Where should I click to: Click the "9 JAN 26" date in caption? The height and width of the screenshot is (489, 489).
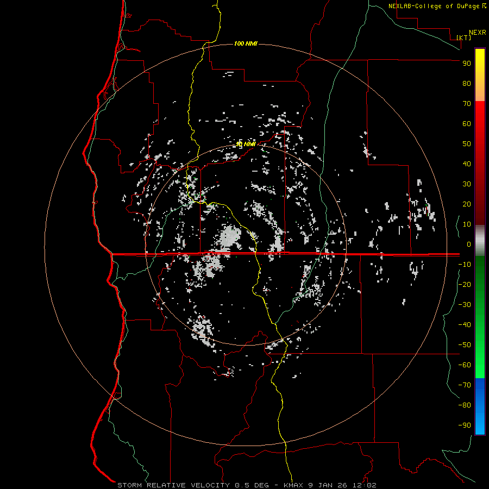pyautogui.click(x=328, y=485)
